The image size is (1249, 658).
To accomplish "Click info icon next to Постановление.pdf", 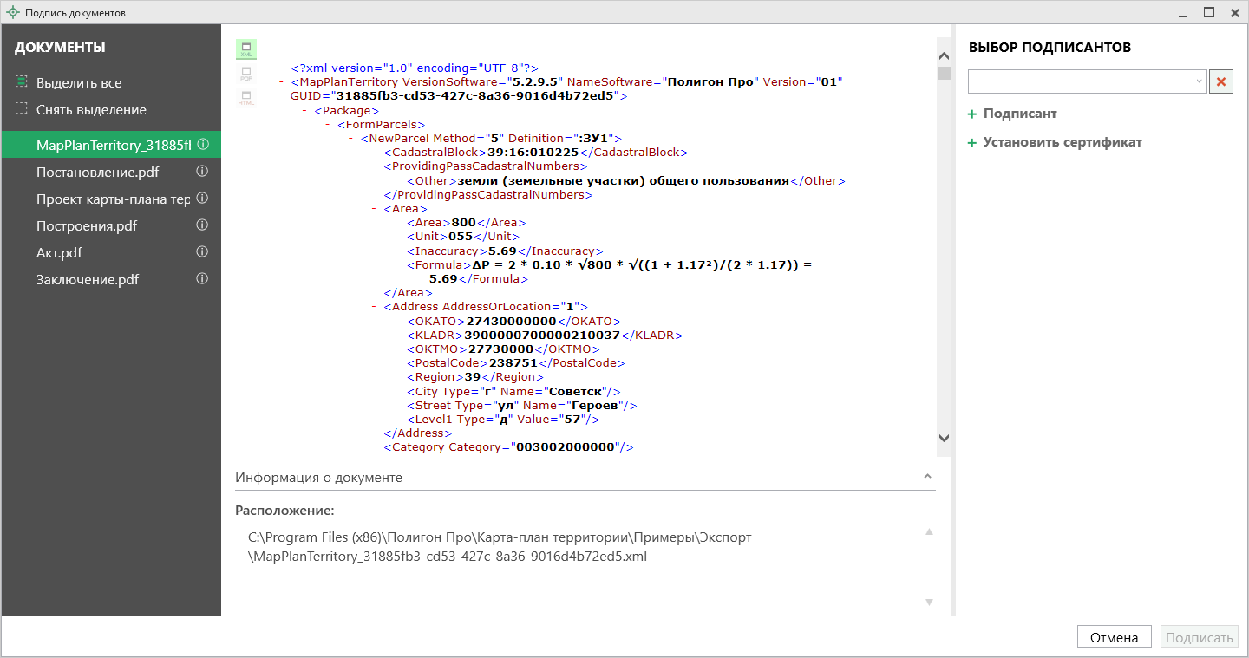I will (x=202, y=172).
